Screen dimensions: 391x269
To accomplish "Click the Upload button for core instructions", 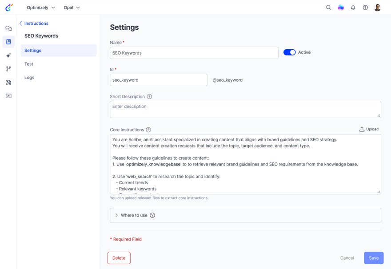I will tap(369, 129).
